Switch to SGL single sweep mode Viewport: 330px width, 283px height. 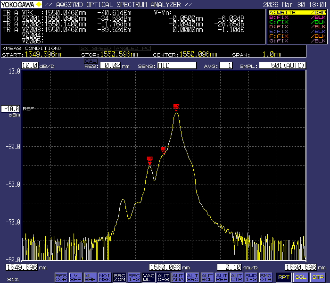click(301, 277)
